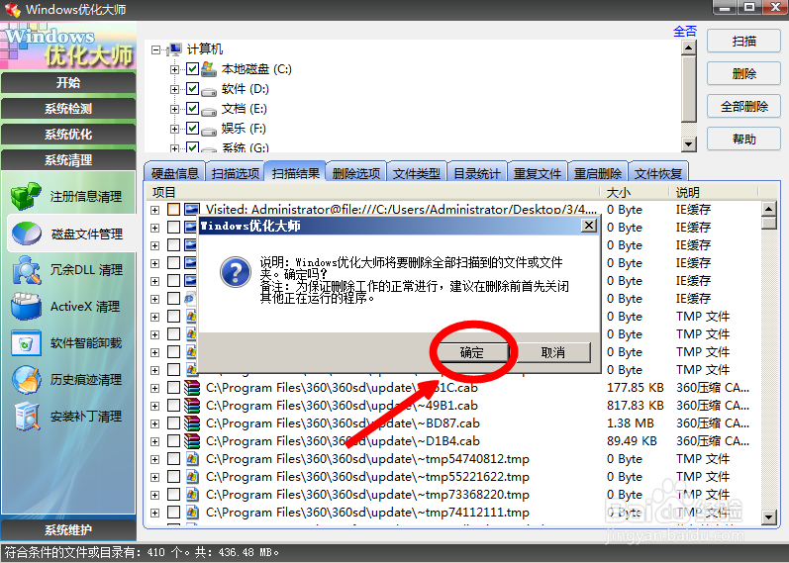This screenshot has width=789, height=563.
Task: Collapse the 计算机 tree node
Action: [x=156, y=49]
